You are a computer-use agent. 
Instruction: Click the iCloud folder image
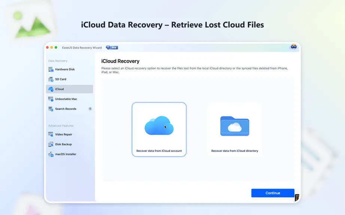(235, 126)
